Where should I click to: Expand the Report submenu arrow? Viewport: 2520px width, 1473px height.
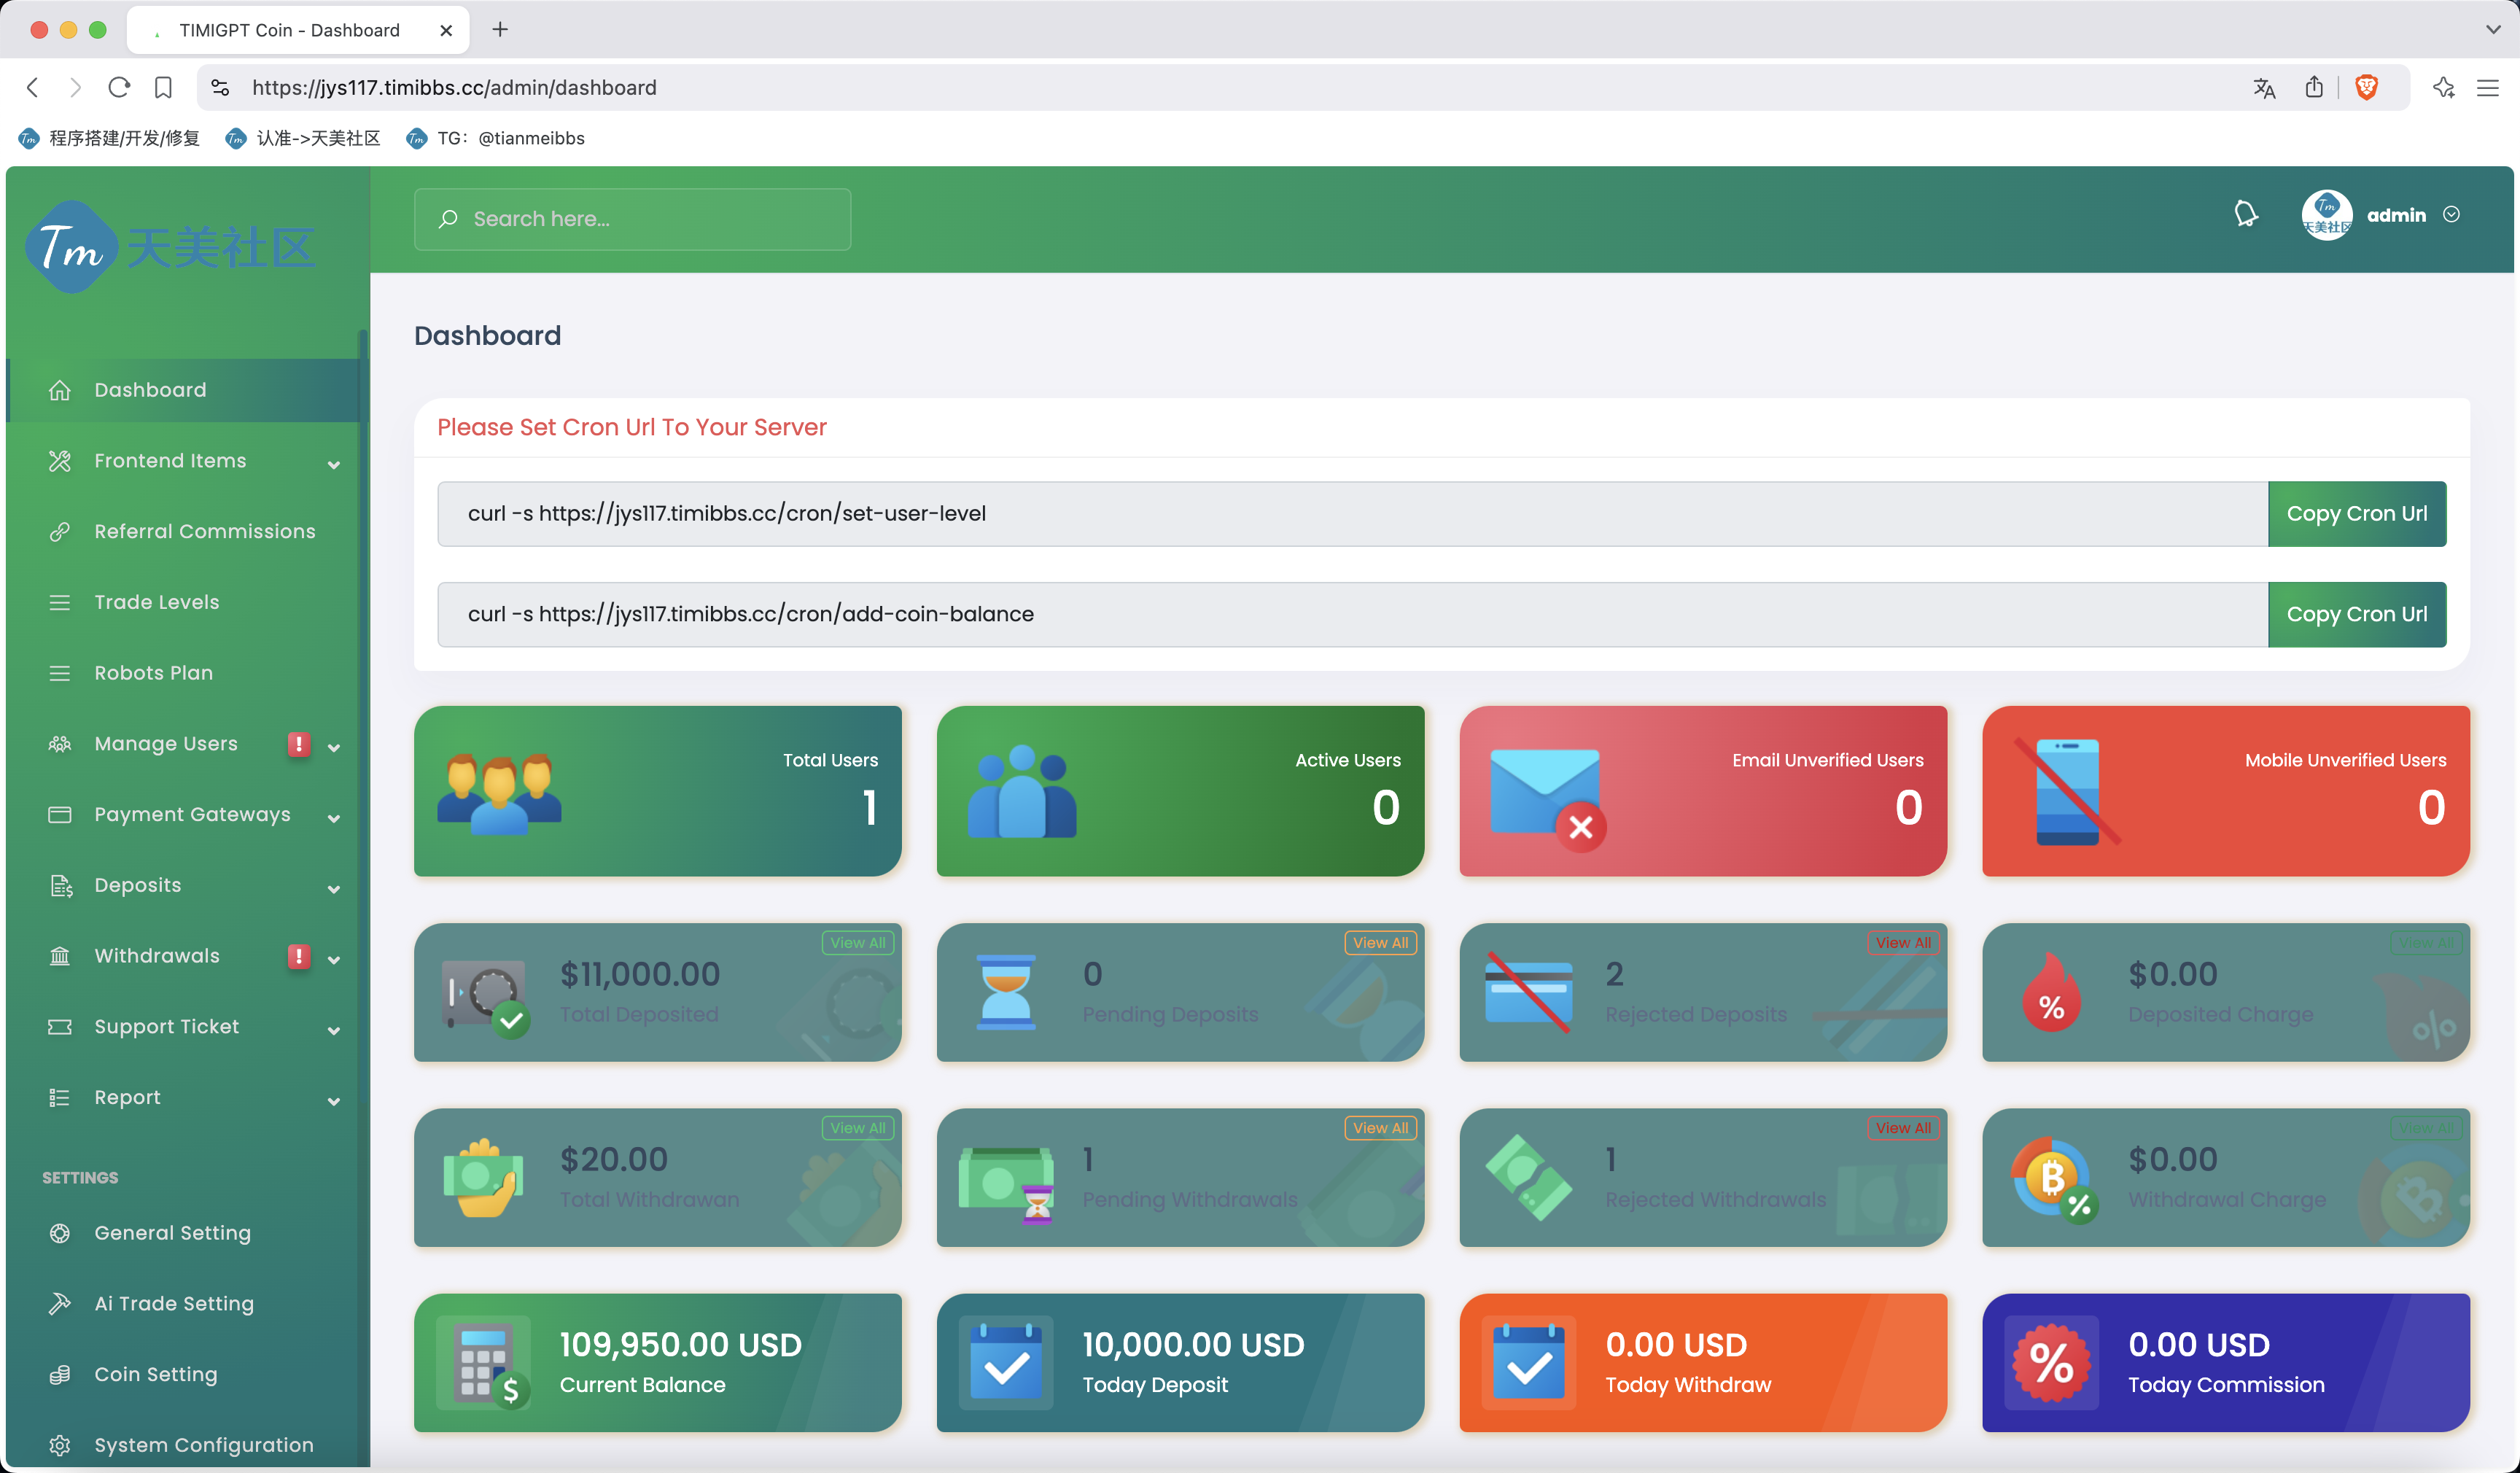pos(334,1101)
